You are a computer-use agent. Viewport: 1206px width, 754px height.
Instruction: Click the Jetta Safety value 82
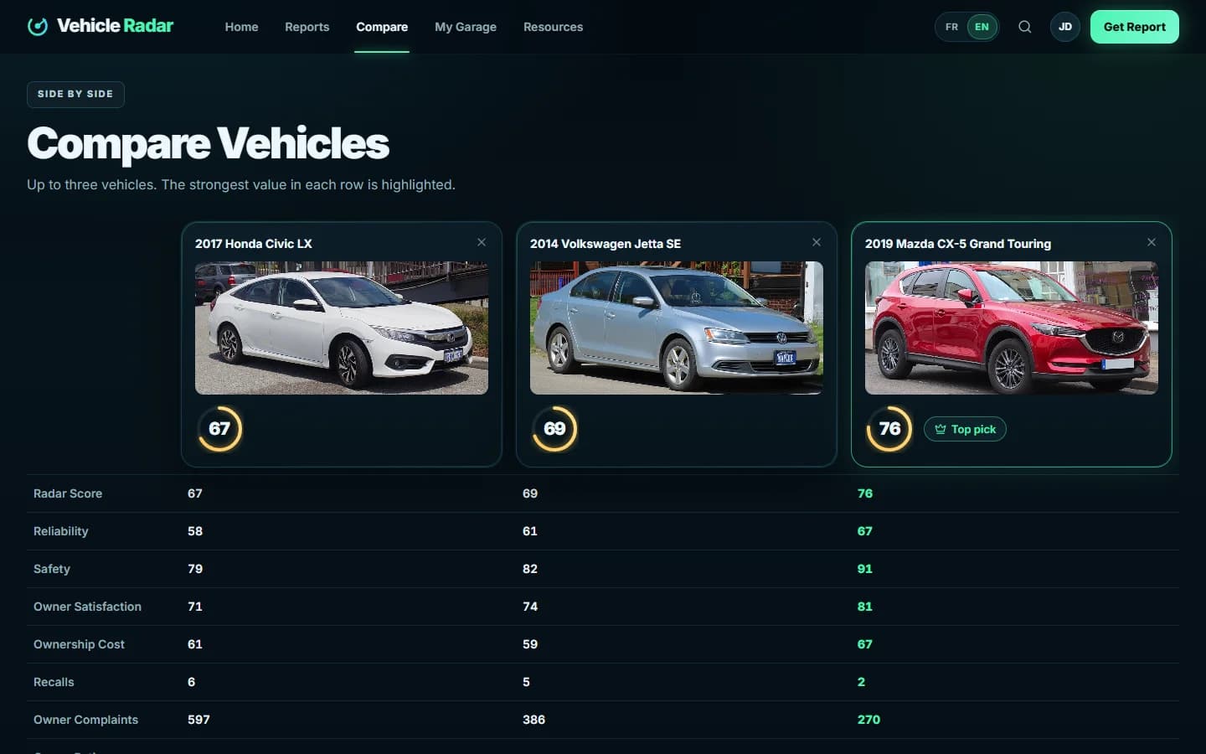[530, 569]
